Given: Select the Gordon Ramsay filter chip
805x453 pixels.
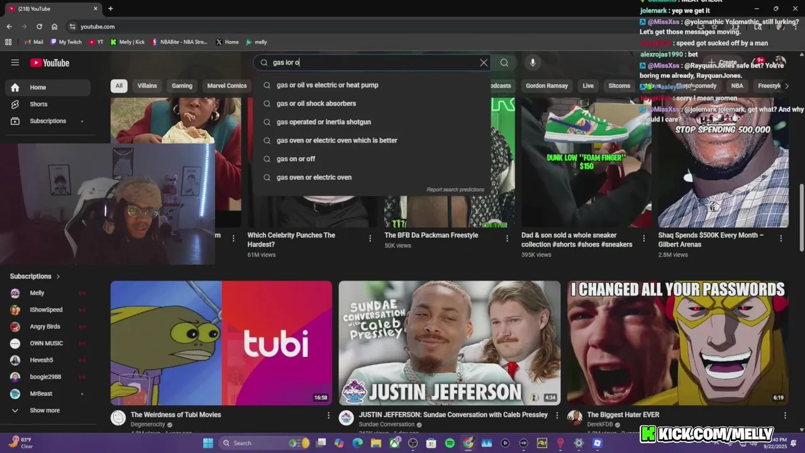Looking at the screenshot, I should (x=547, y=86).
